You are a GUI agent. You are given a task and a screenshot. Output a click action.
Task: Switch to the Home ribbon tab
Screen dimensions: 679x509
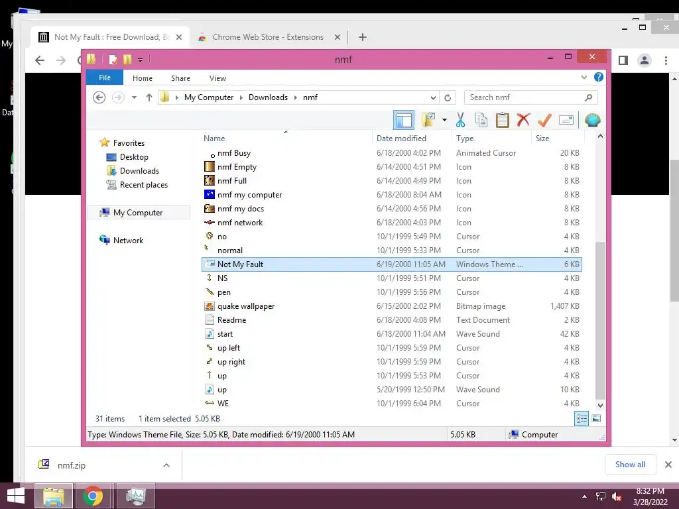143,78
